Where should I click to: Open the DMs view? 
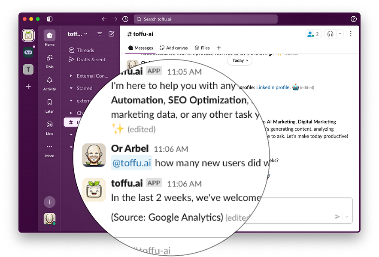(49, 61)
